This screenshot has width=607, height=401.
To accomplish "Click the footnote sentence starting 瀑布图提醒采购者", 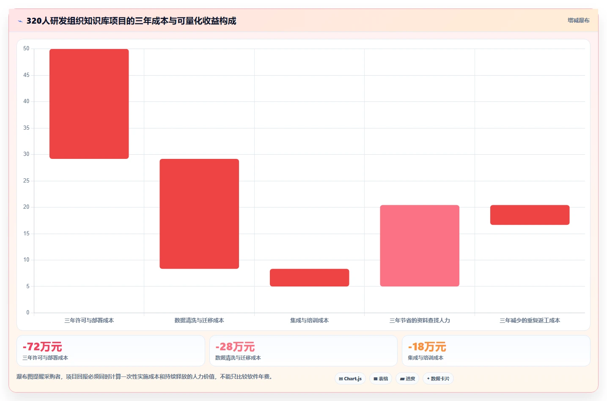I will 146,376.
